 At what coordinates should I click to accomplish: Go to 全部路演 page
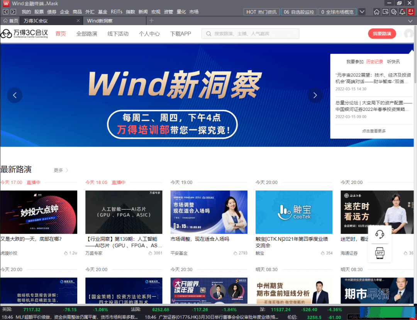coord(87,34)
